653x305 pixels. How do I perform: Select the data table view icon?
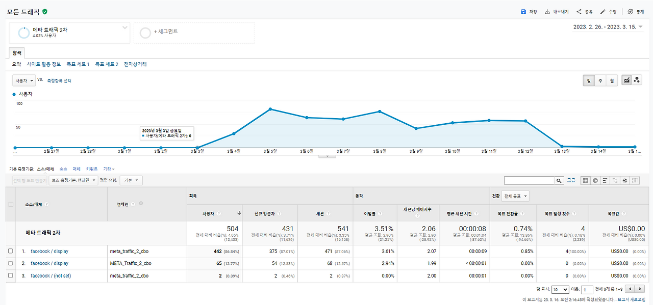(586, 180)
